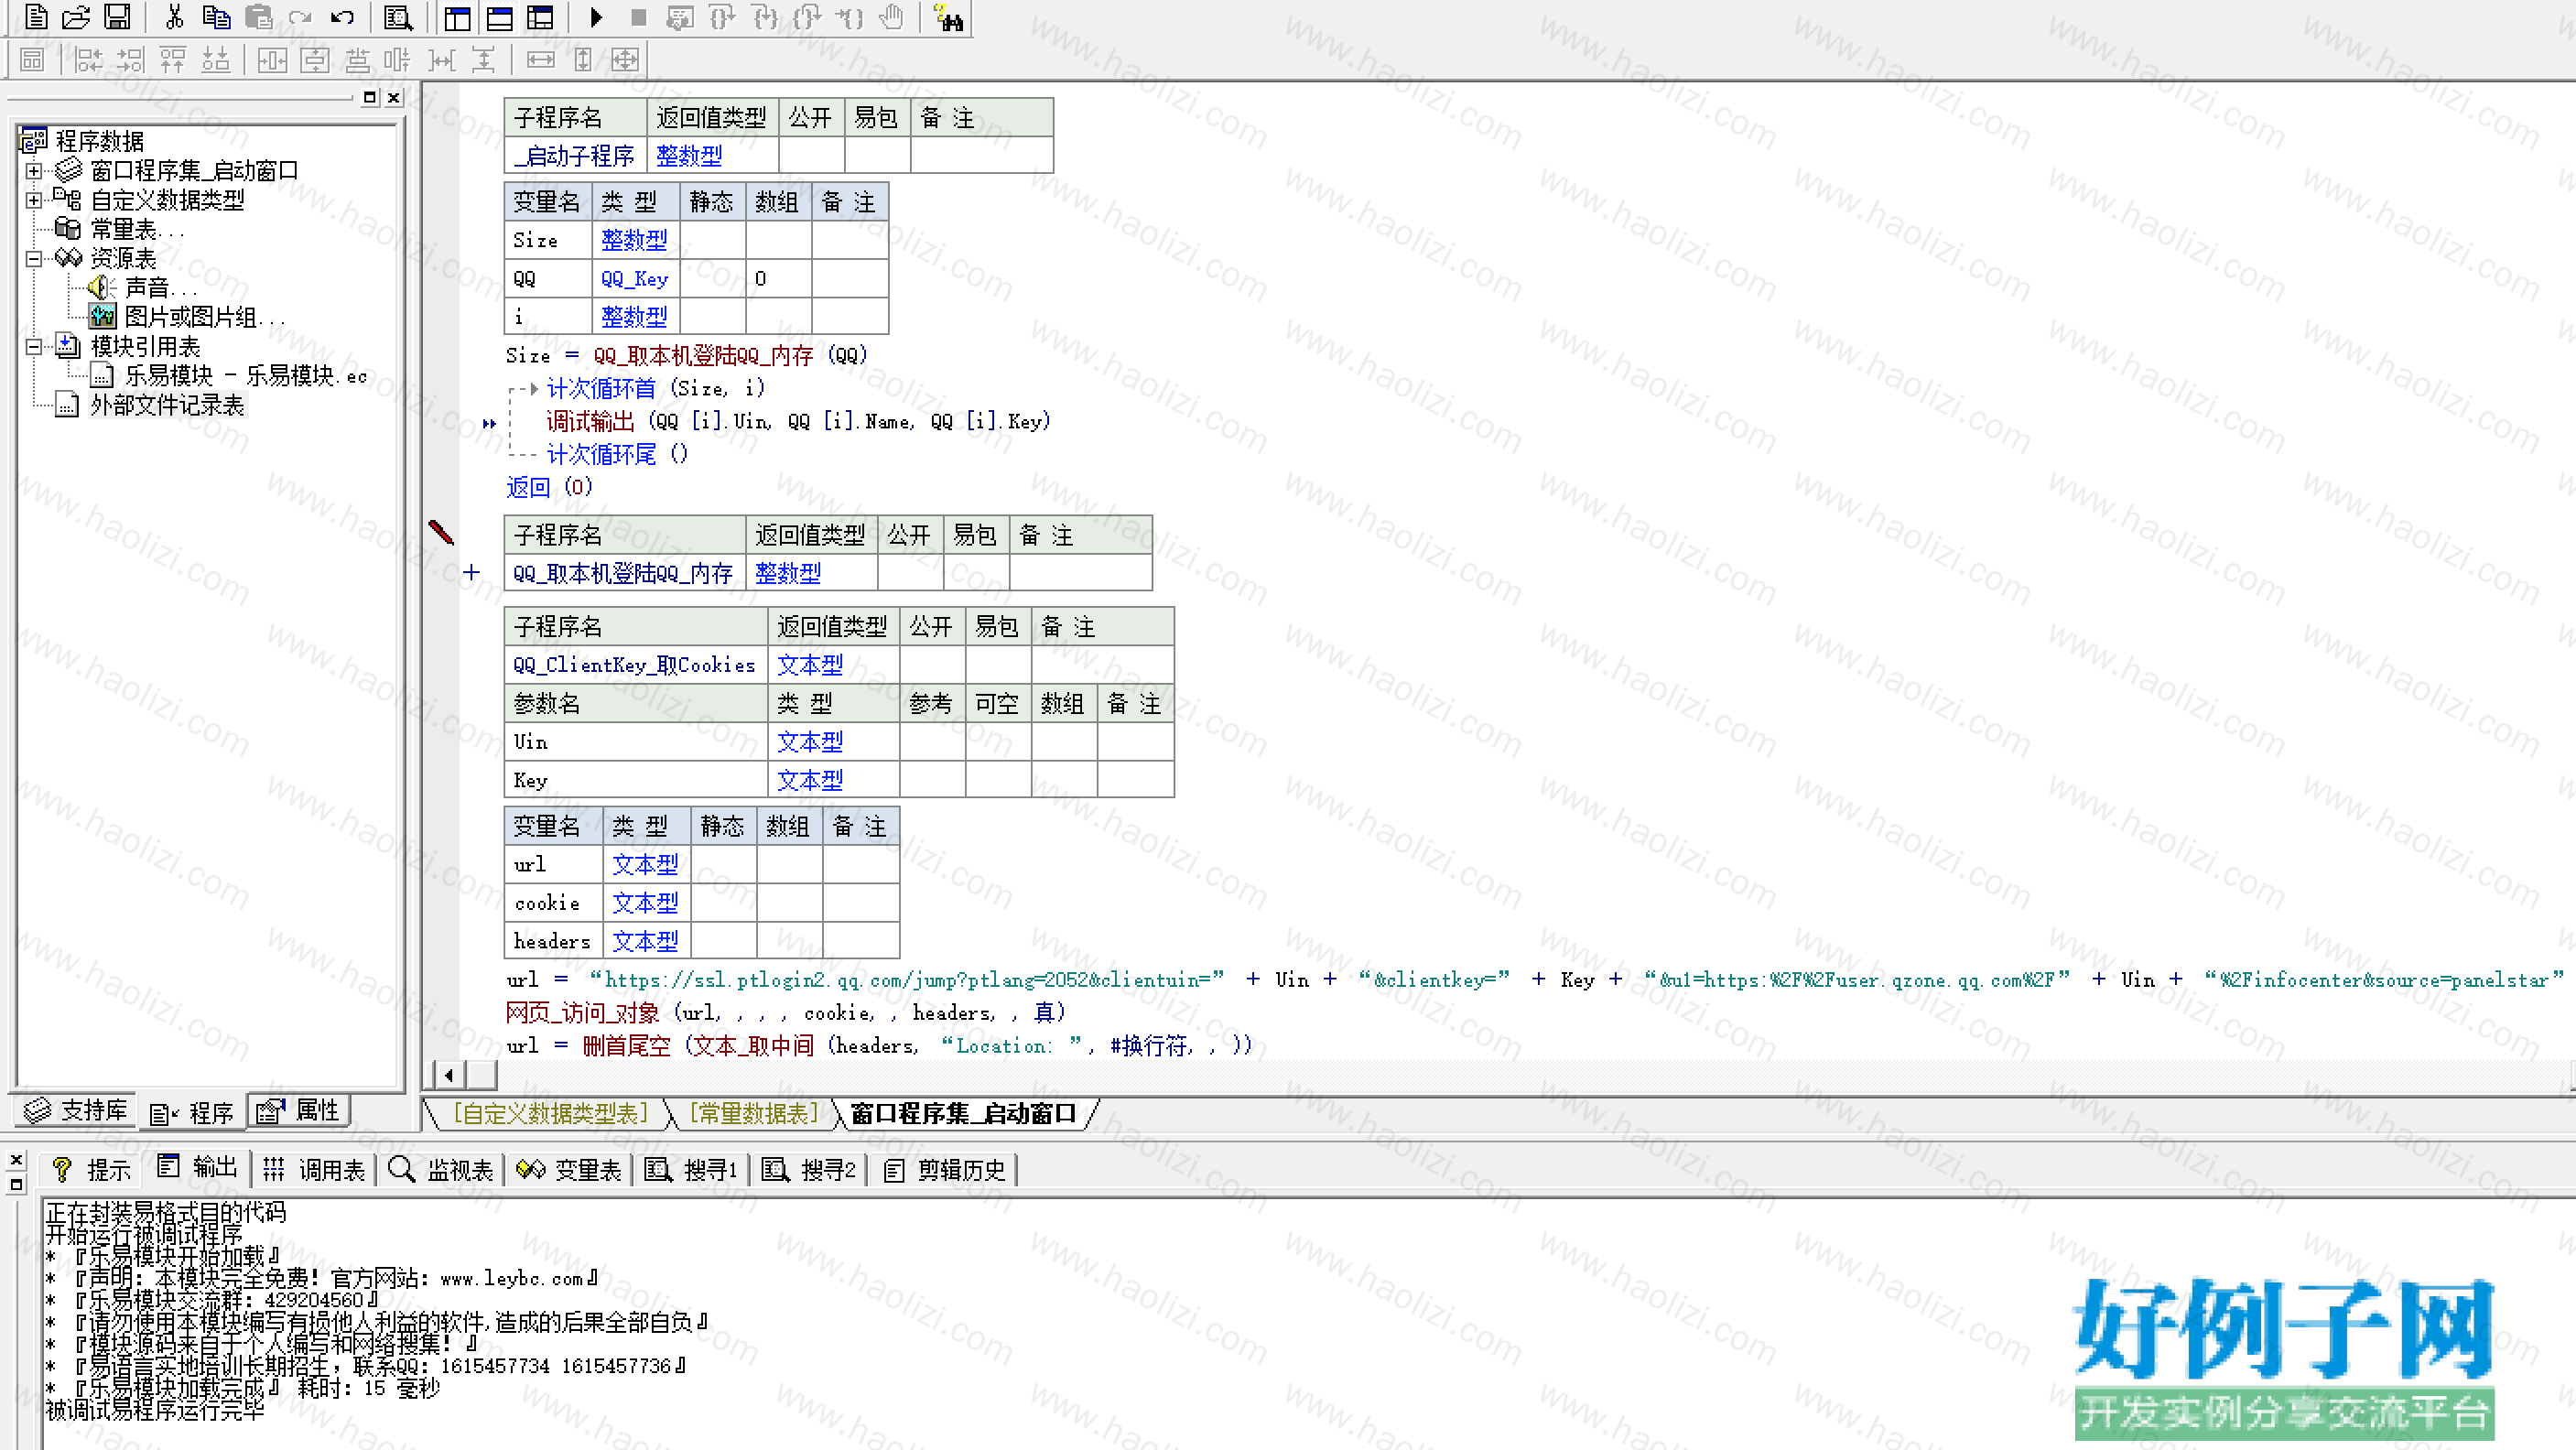Select 外部文件记录表 in the tree
2576x1450 pixels.
click(167, 405)
